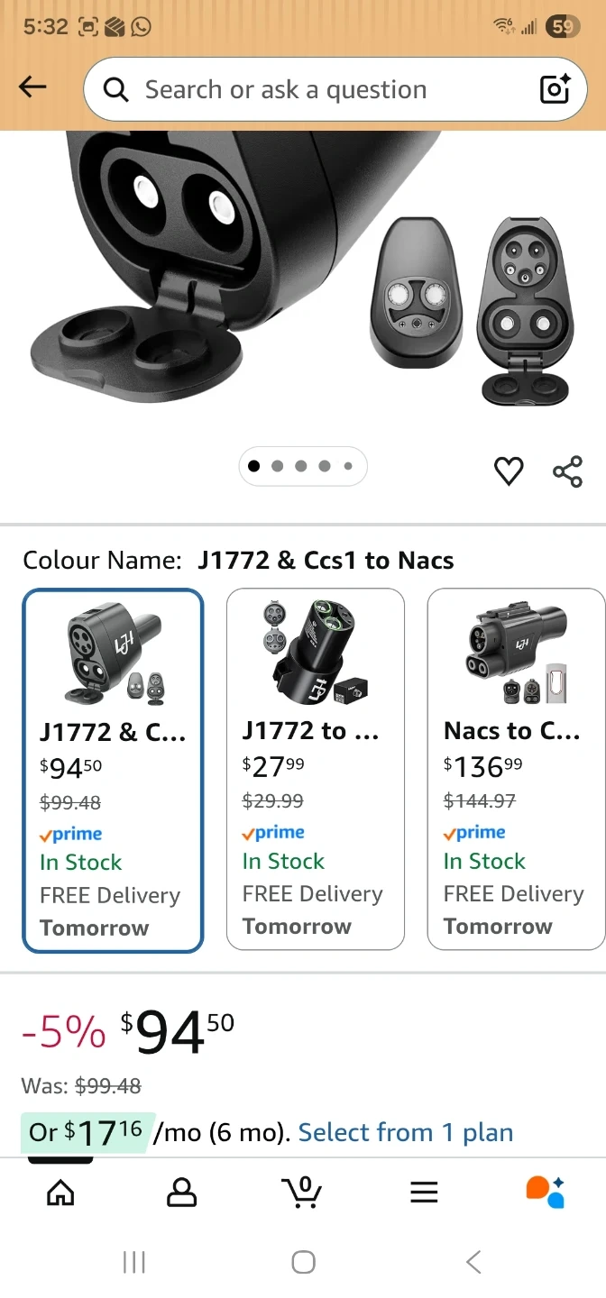Go to Home tab icon
606x1298 pixels.
click(60, 1192)
